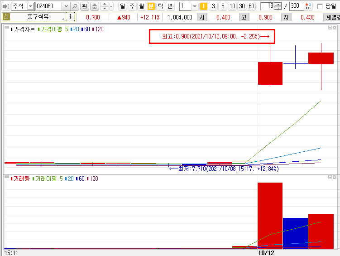Select the 30-minute interval button
This screenshot has height=256, width=340.
coord(242,6)
